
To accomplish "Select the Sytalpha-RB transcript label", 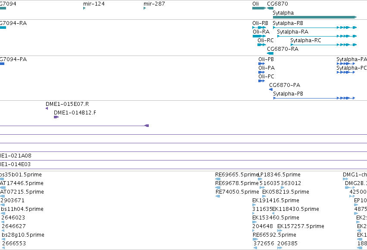I will click(x=288, y=23).
